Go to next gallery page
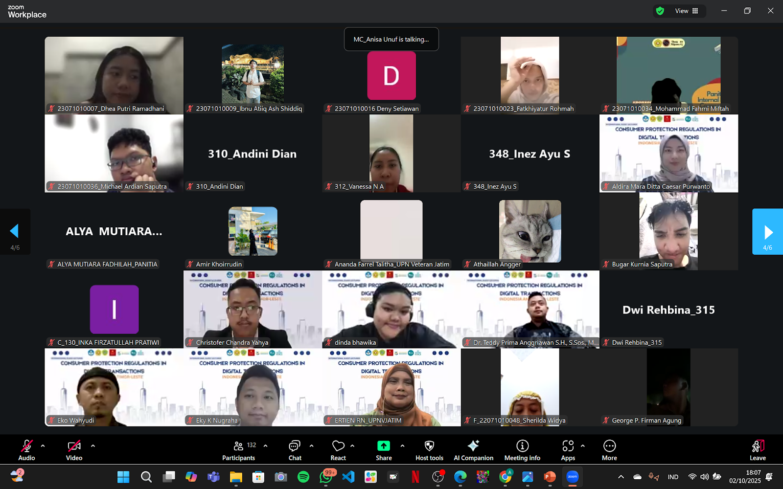The height and width of the screenshot is (489, 783). click(767, 232)
